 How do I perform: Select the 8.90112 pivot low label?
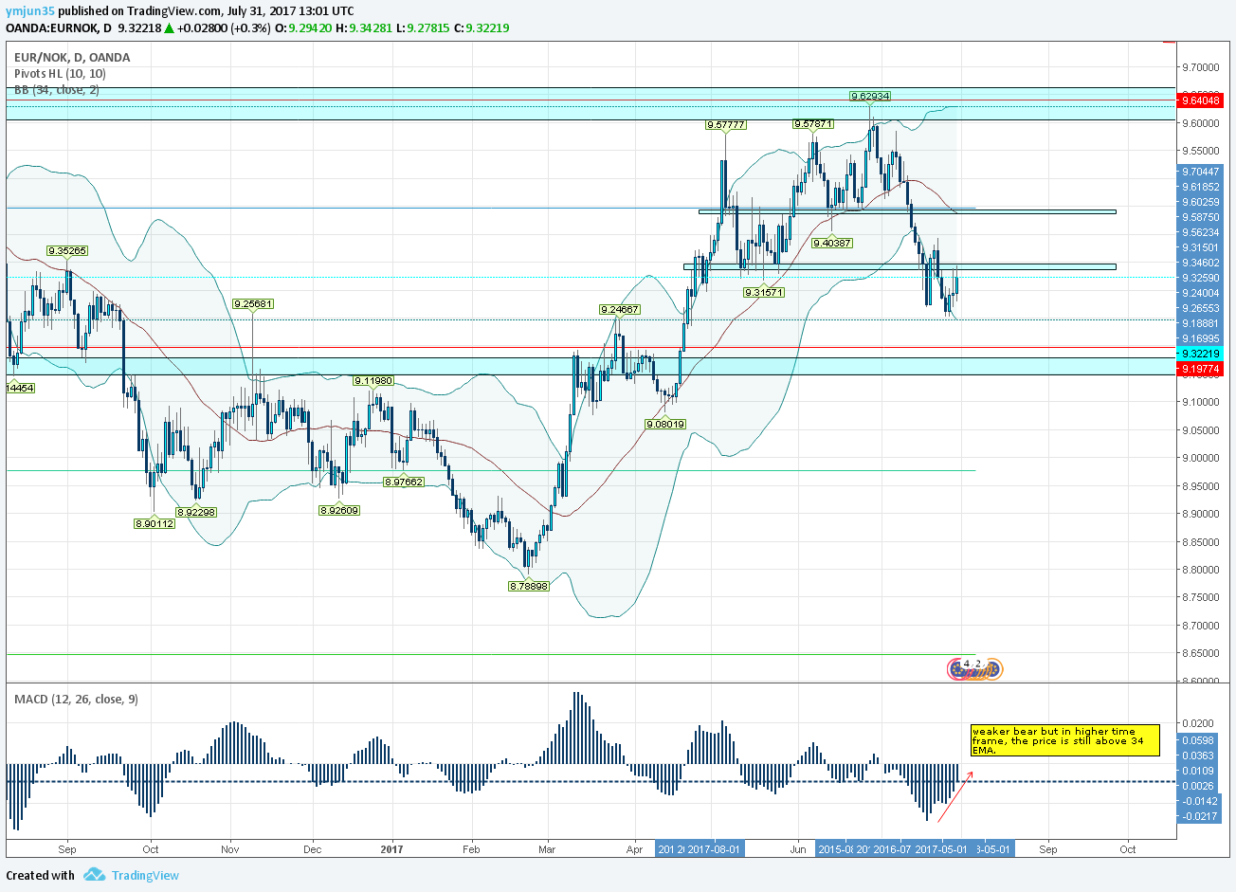(154, 523)
